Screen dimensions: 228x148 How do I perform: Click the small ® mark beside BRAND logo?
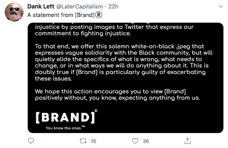(96, 111)
